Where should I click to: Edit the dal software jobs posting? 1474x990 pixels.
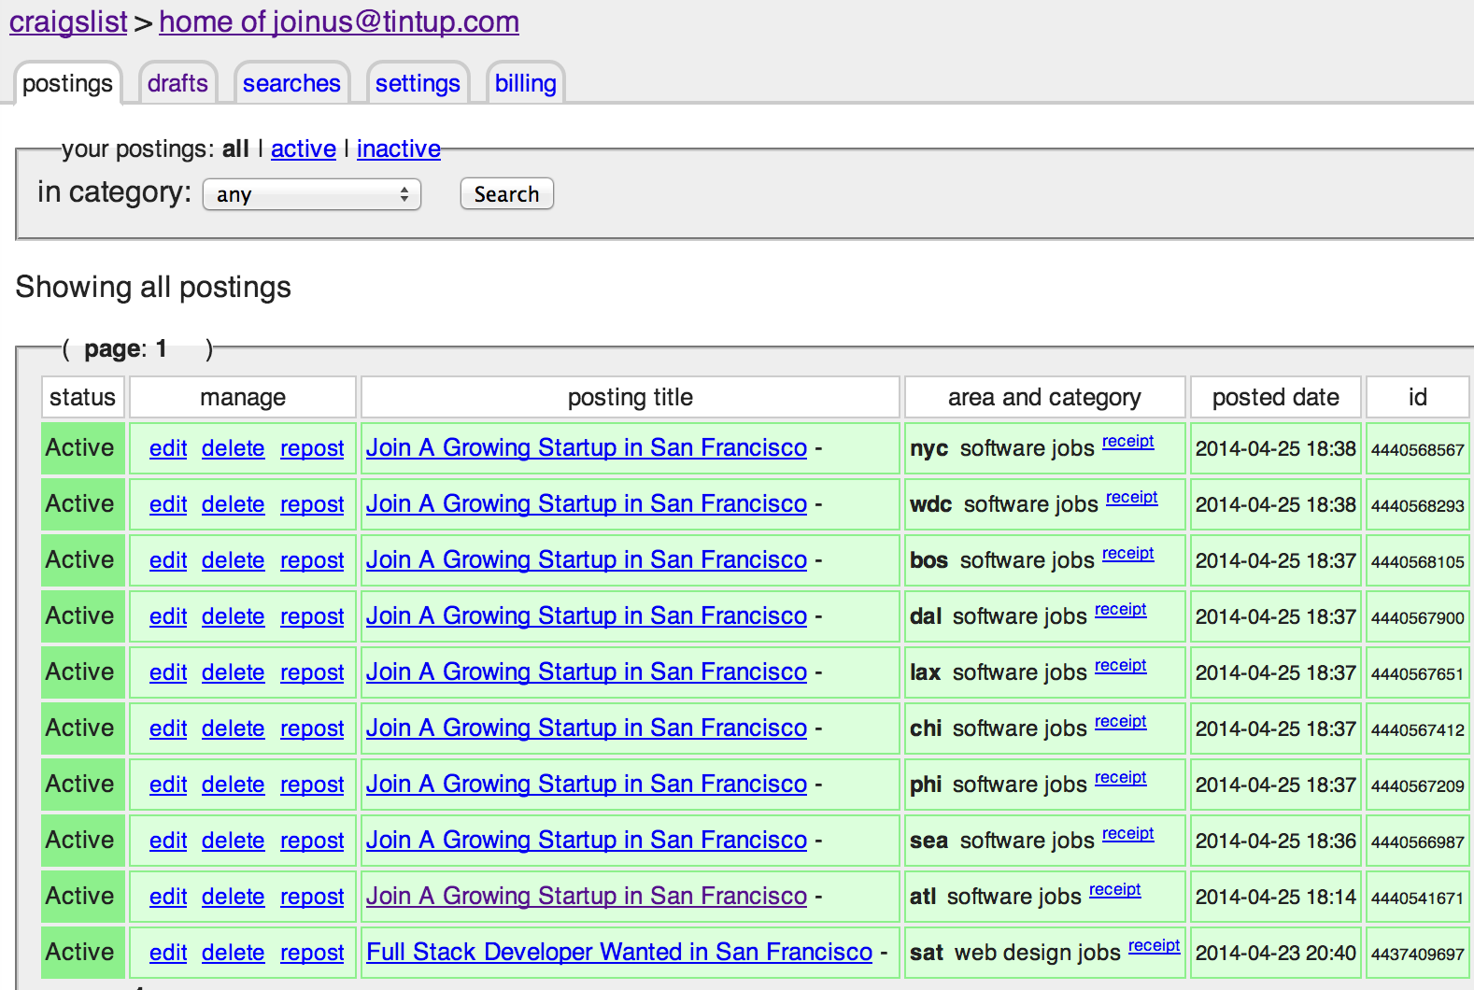pyautogui.click(x=168, y=616)
